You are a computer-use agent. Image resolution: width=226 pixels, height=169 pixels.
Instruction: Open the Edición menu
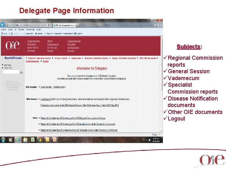(10, 29)
